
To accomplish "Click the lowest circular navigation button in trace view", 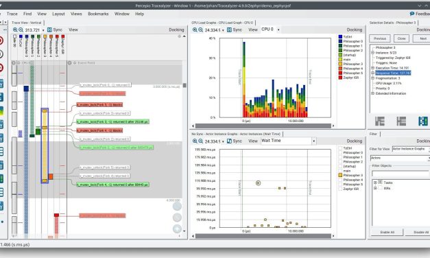I will tap(177, 228).
